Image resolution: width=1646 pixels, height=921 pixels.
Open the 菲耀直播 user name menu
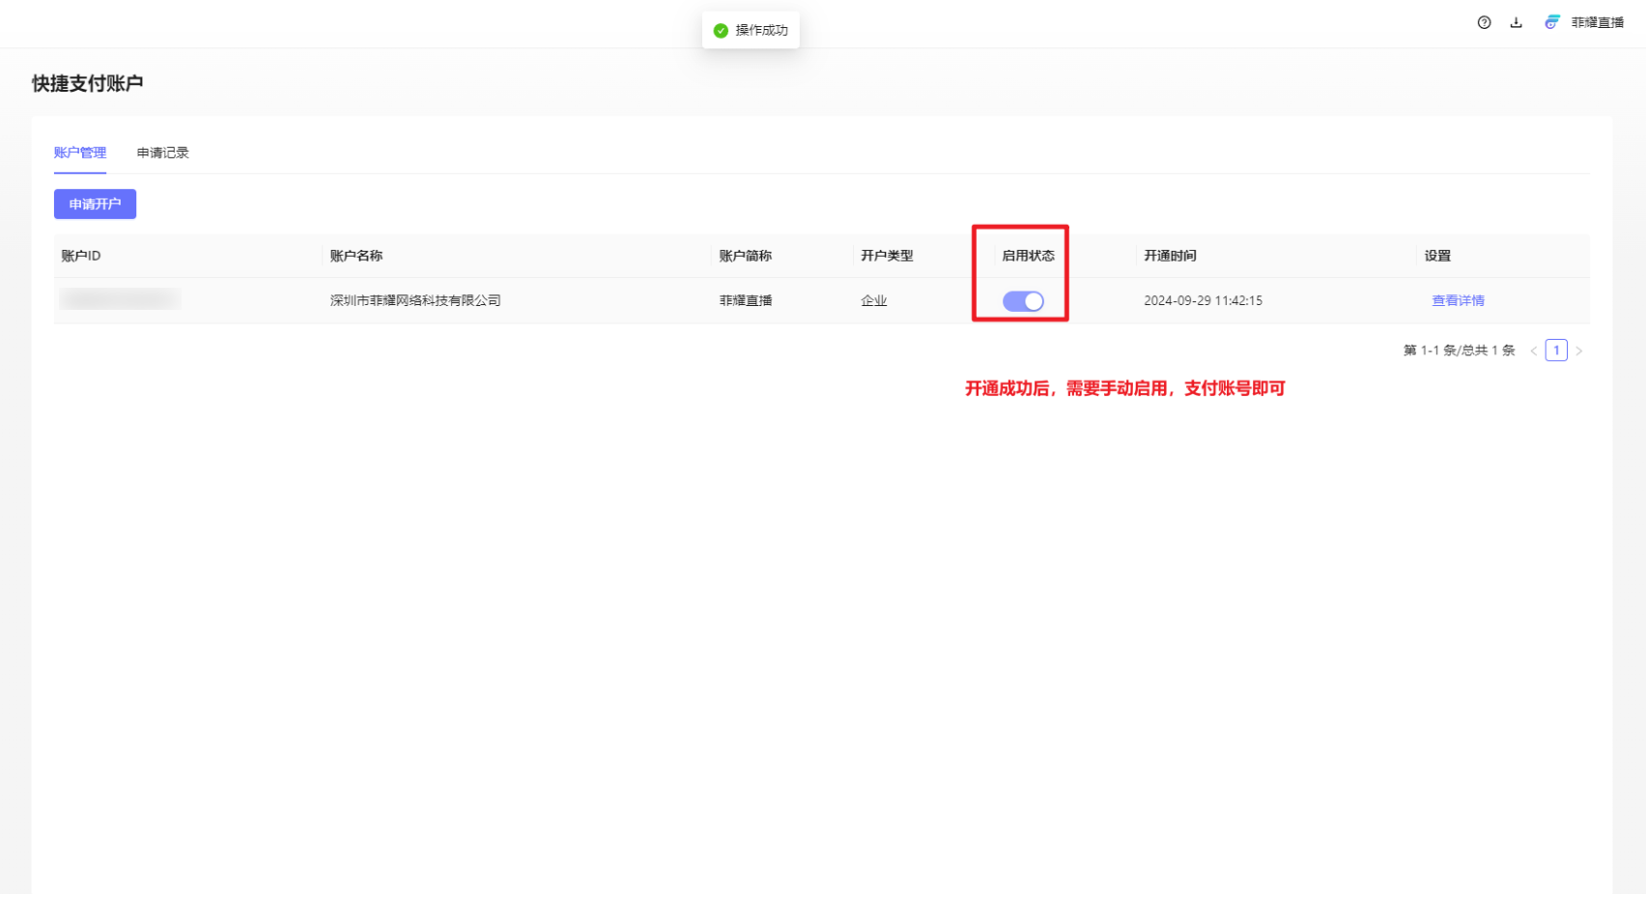tap(1597, 22)
